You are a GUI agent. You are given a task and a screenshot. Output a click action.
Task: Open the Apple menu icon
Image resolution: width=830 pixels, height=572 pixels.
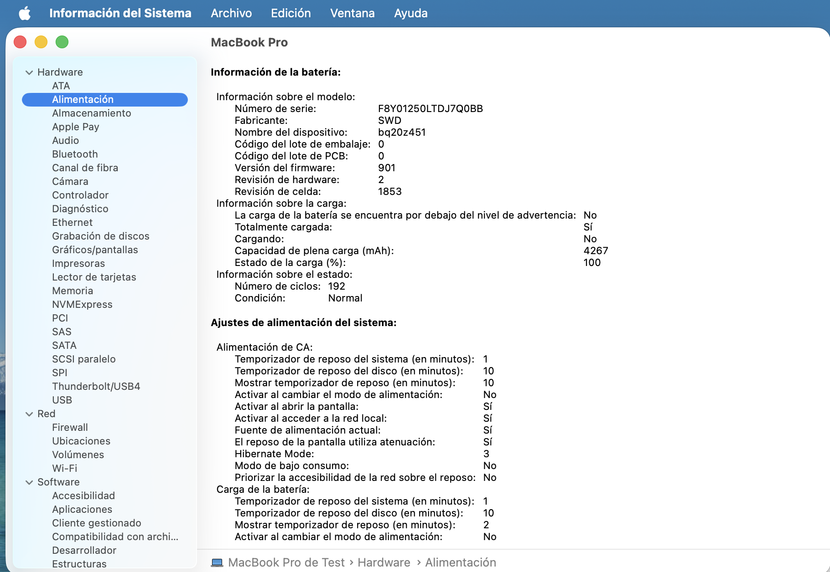pos(25,13)
